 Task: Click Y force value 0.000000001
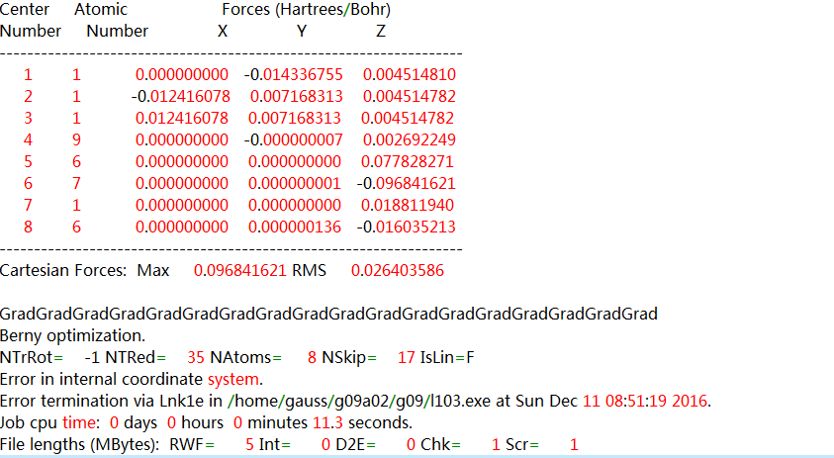tap(295, 184)
